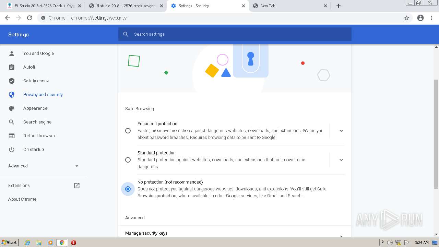
Task: Expand the Enhanced protection details chevron
Action: click(x=341, y=131)
